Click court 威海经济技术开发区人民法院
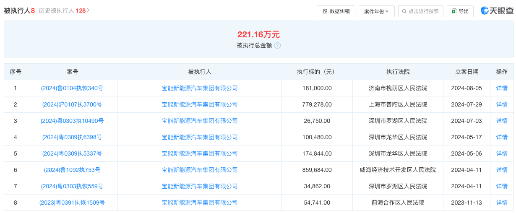The image size is (516, 213). 398,170
